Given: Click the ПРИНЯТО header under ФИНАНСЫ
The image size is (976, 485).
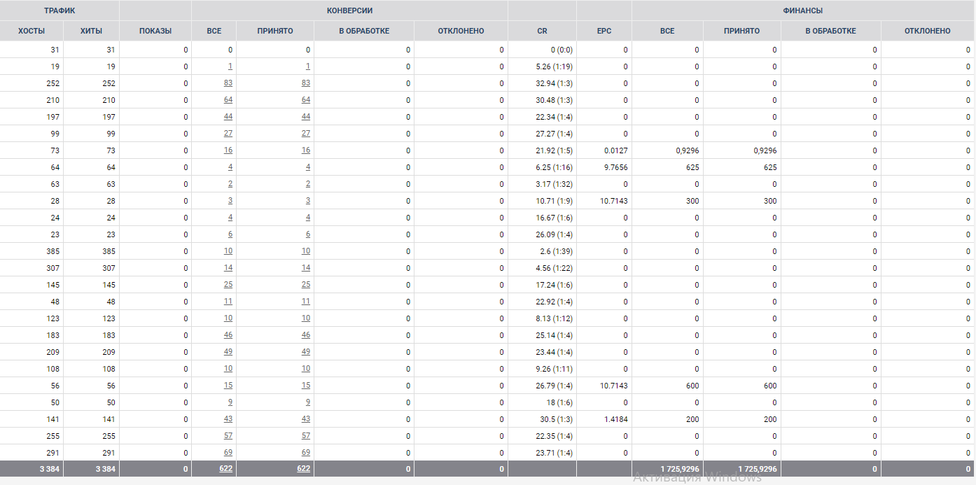Looking at the screenshot, I should [x=742, y=31].
